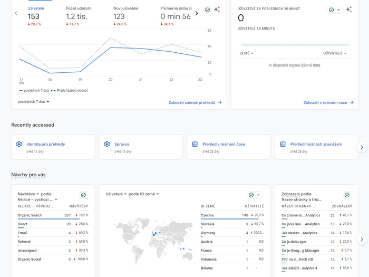This screenshot has height=277, width=369.
Task: Open the green check dropdown in the realtime card
Action: 334,10
